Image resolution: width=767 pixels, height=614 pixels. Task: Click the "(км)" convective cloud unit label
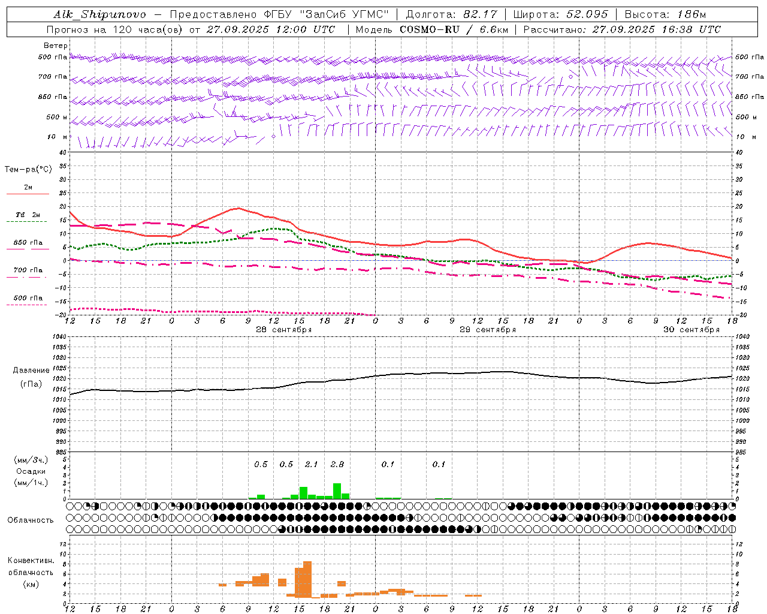[x=31, y=584]
